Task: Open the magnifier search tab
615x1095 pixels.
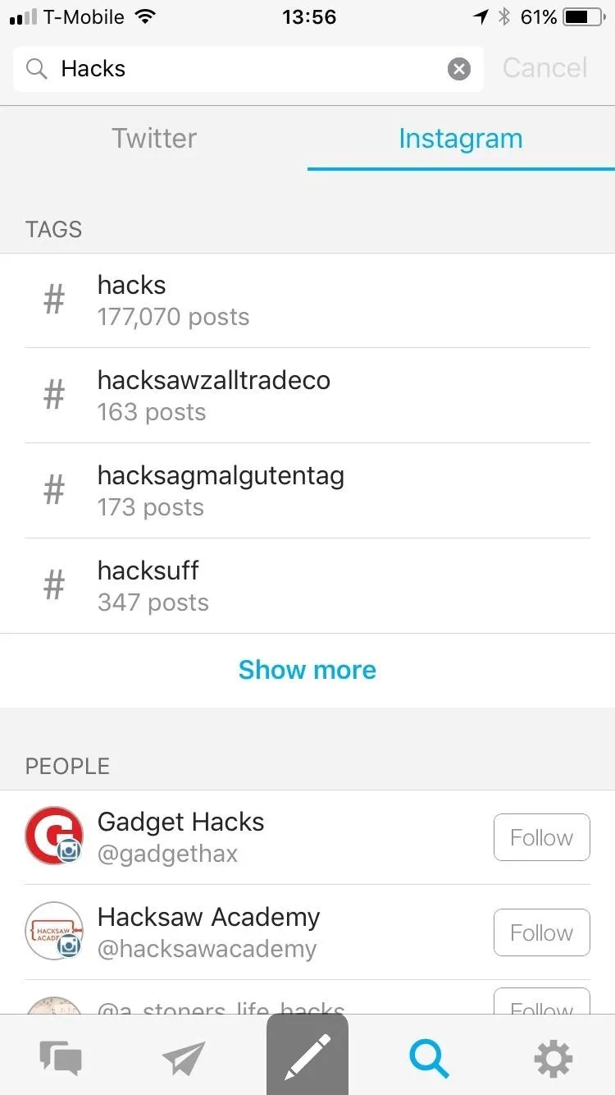Action: (430, 1058)
